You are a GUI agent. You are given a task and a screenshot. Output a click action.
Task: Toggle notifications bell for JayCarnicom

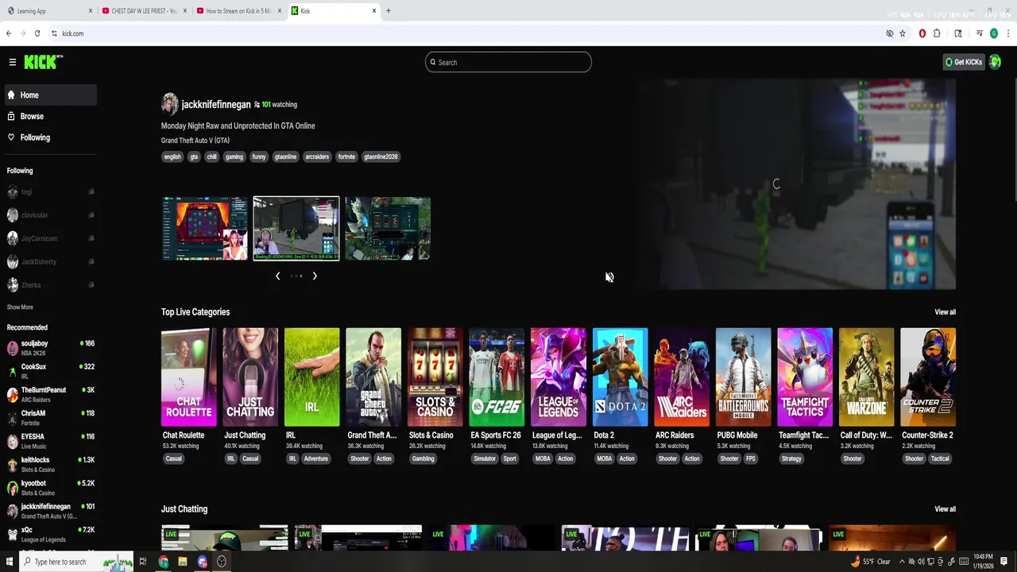pyautogui.click(x=91, y=238)
